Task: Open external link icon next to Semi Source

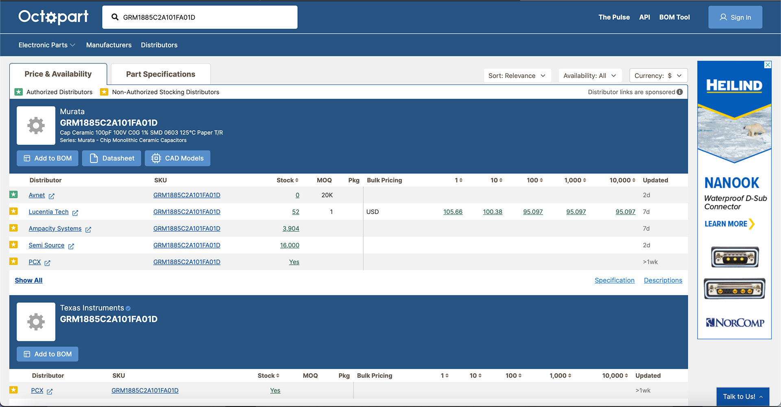Action: pyautogui.click(x=71, y=246)
